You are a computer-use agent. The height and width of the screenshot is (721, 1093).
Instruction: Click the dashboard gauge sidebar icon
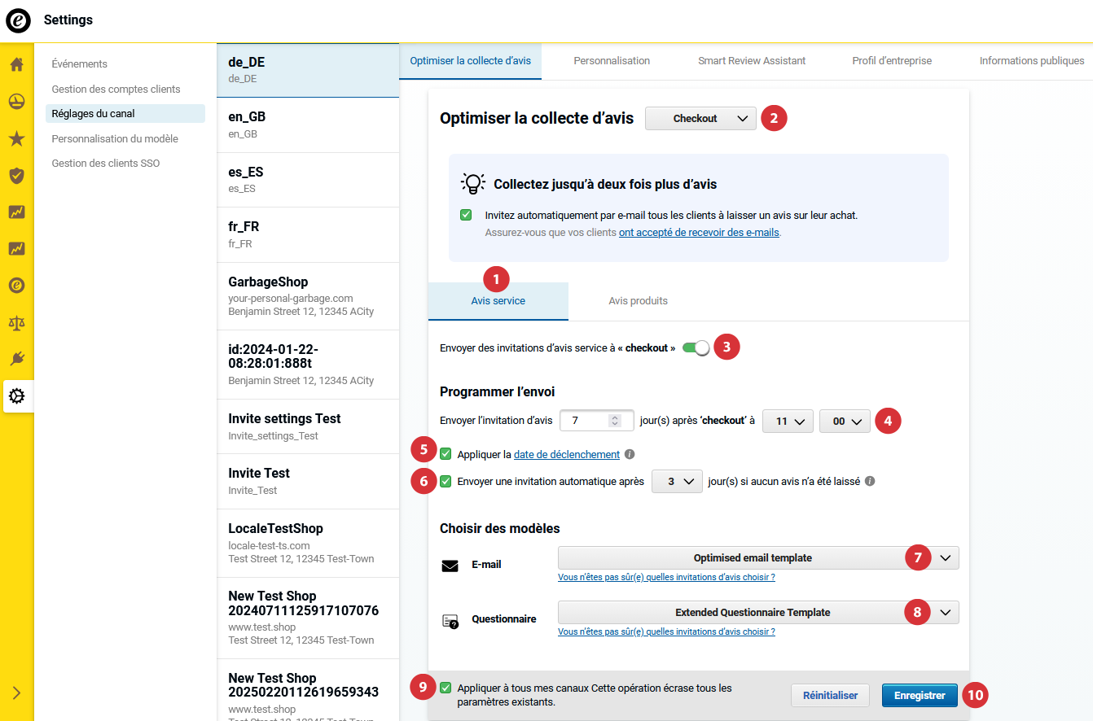pyautogui.click(x=16, y=102)
